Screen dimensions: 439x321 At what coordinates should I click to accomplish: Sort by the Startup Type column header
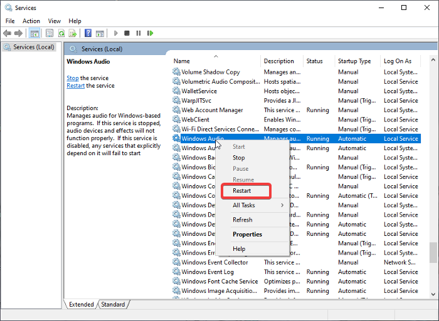(354, 61)
